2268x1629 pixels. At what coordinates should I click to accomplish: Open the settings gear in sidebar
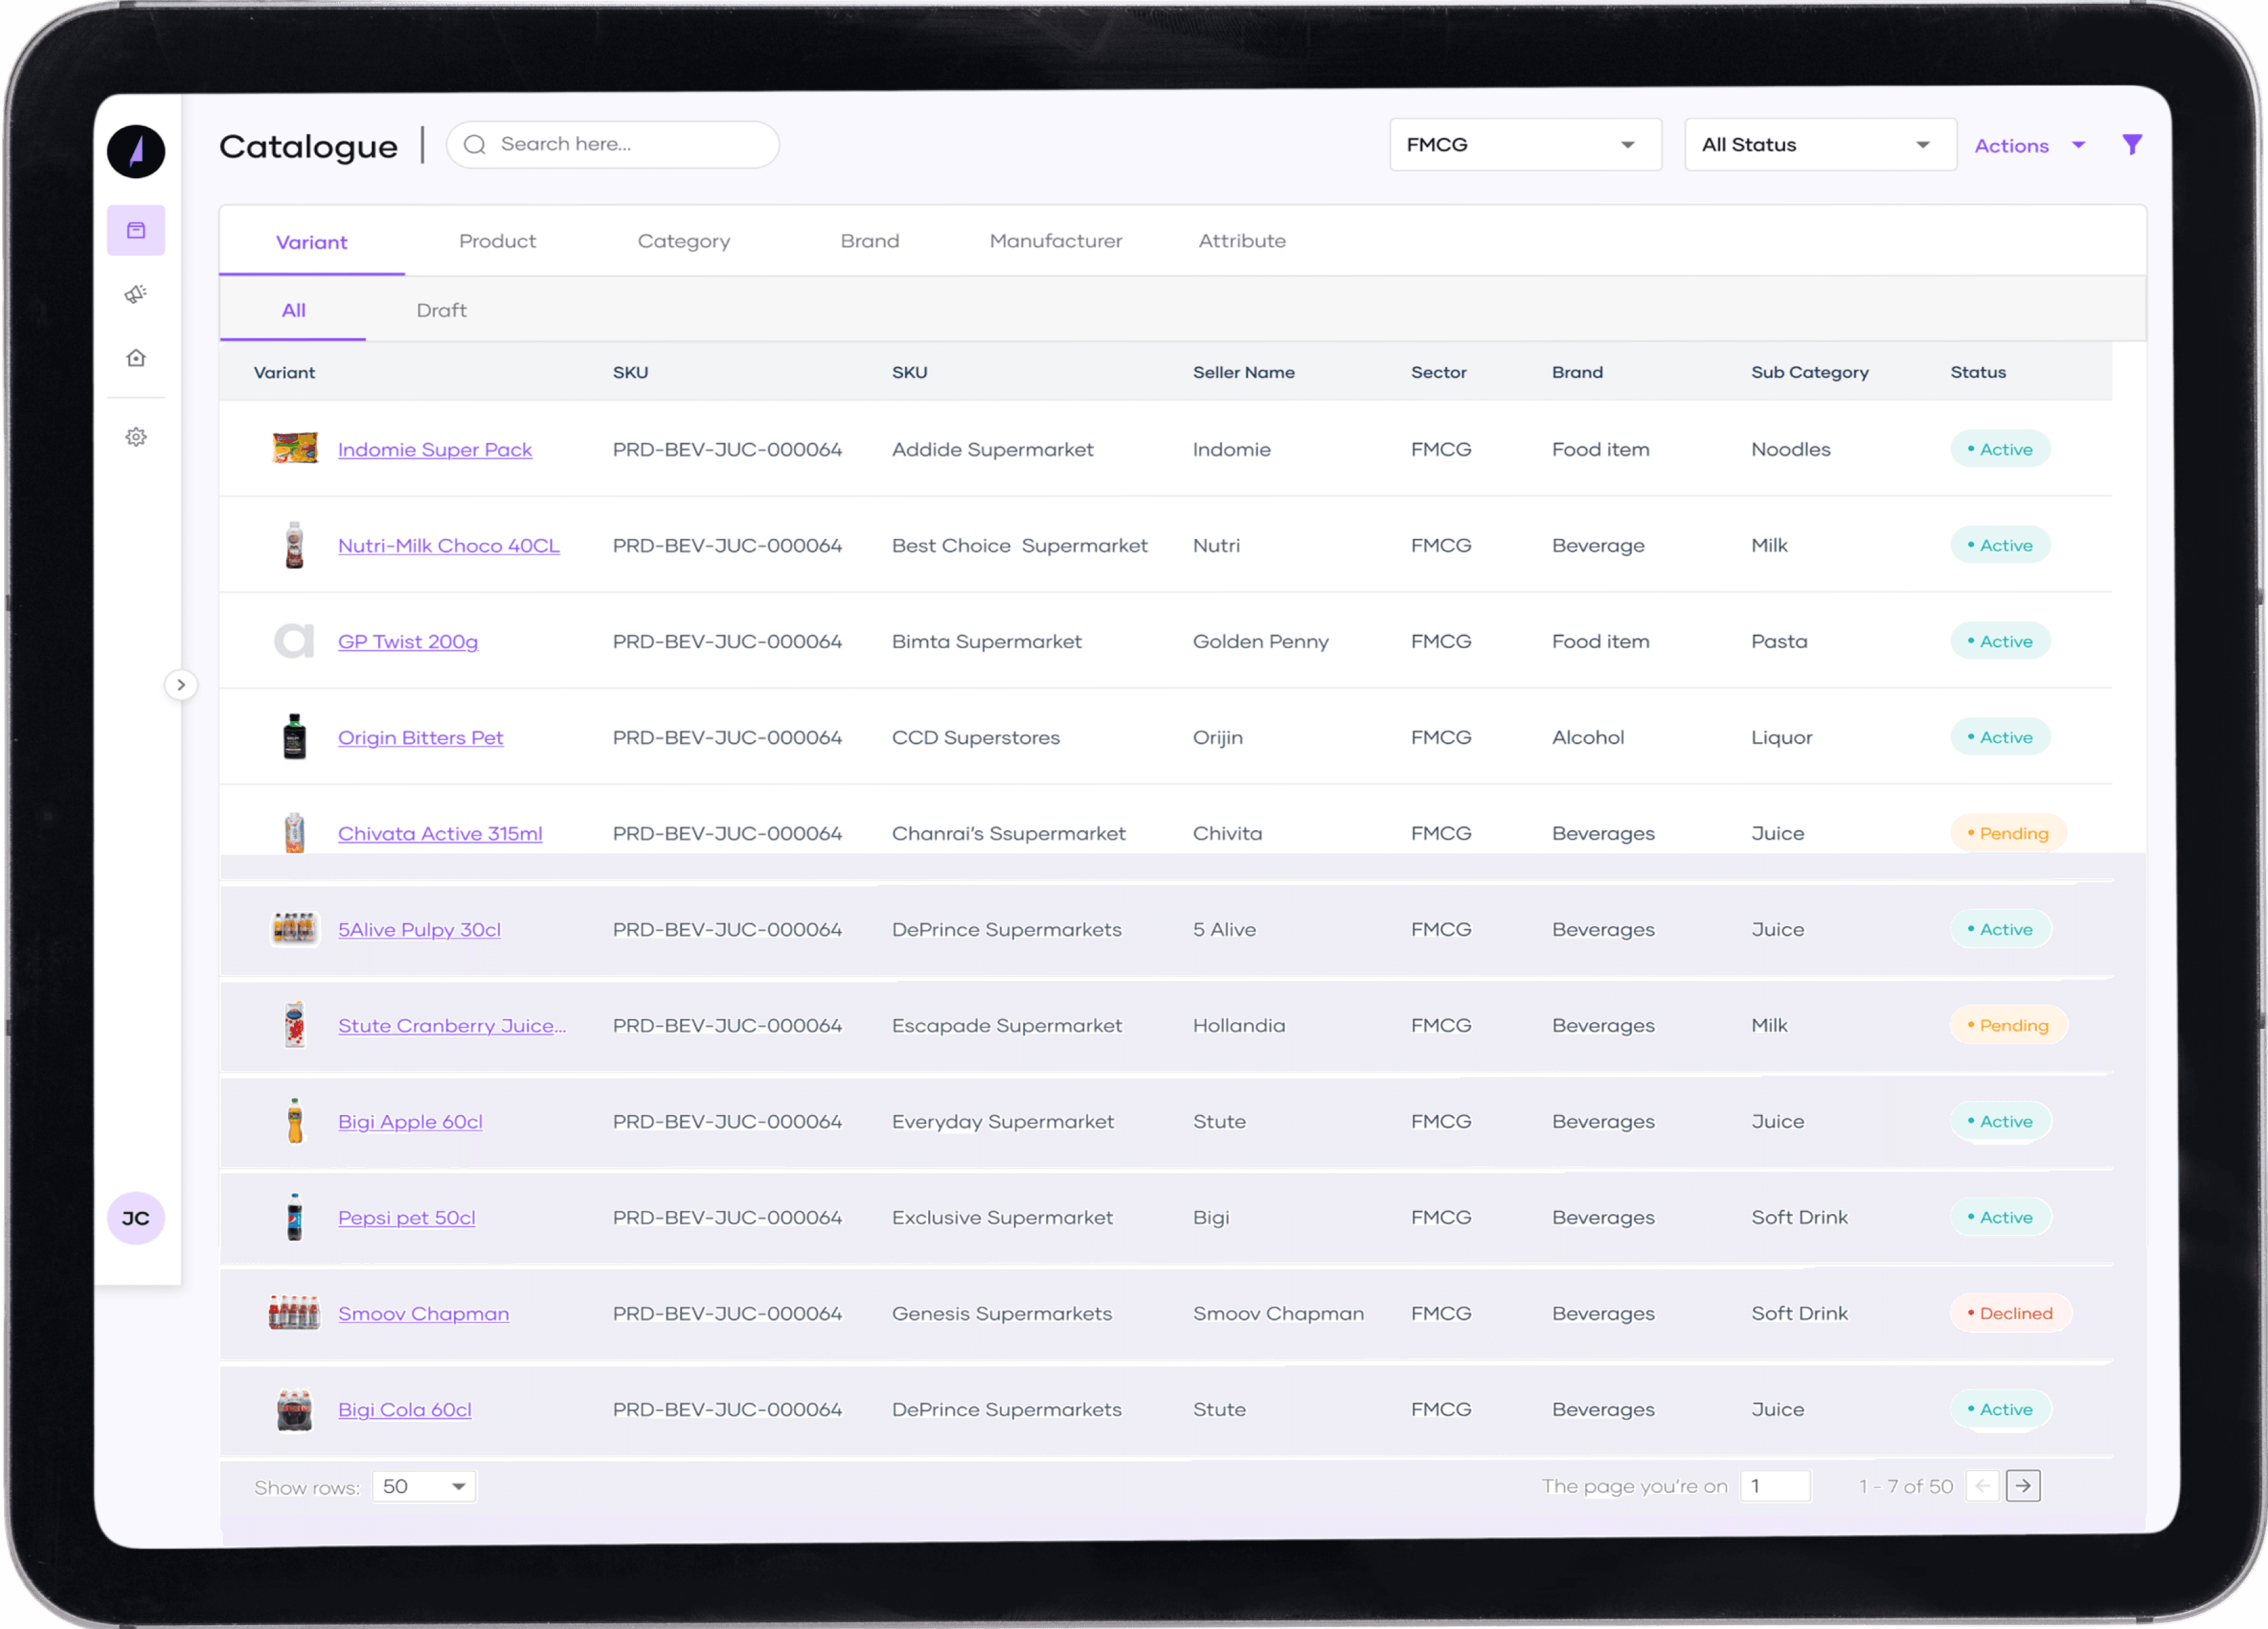(136, 437)
